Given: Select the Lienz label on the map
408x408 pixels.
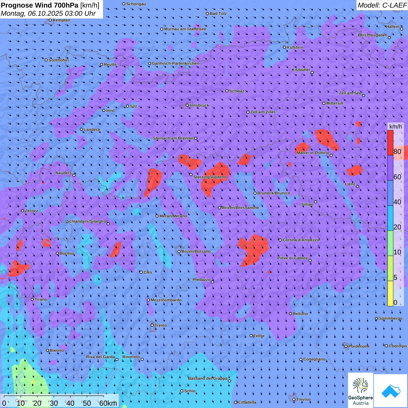Looking at the screenshot, I should click(350, 184).
